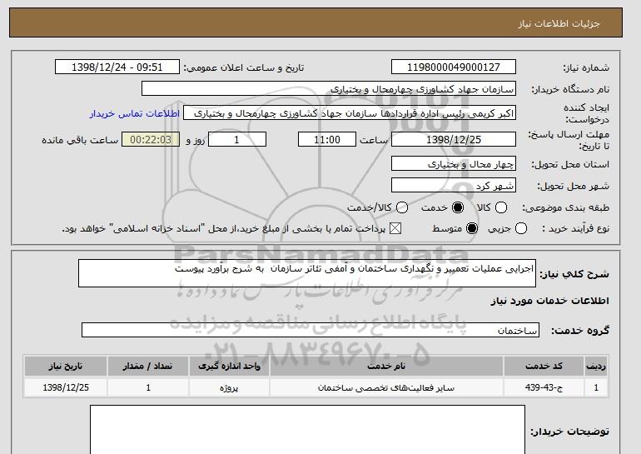Click the request creator اکبر کریمی field
This screenshot has height=454, width=641.
(350, 113)
